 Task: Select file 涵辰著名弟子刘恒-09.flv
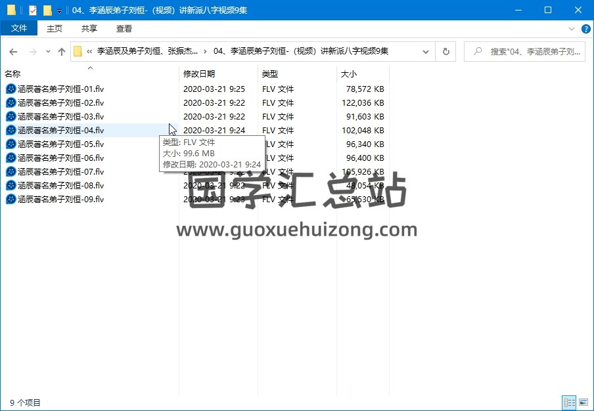click(60, 200)
